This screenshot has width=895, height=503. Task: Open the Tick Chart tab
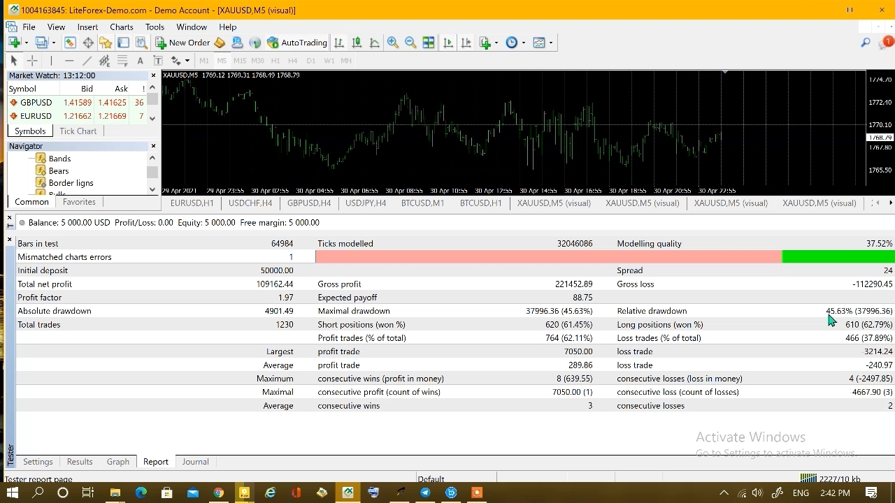tap(78, 131)
